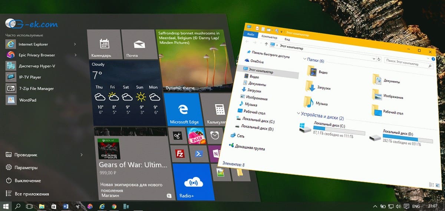Select OneDrive in the navigation pane
Image resolution: width=445 pixels, height=211 pixels.
(254, 61)
